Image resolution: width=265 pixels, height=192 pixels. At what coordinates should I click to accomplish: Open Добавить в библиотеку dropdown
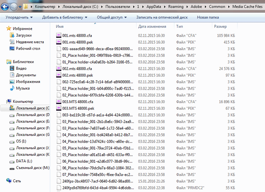coord(65,17)
